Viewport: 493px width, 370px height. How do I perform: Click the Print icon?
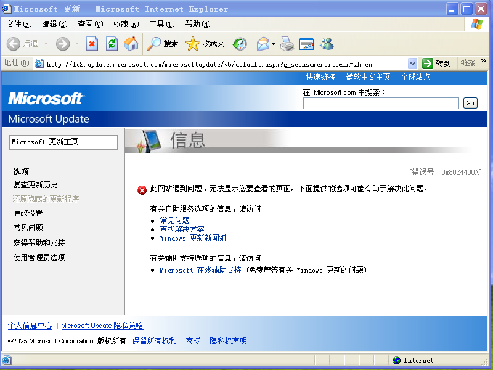click(287, 44)
